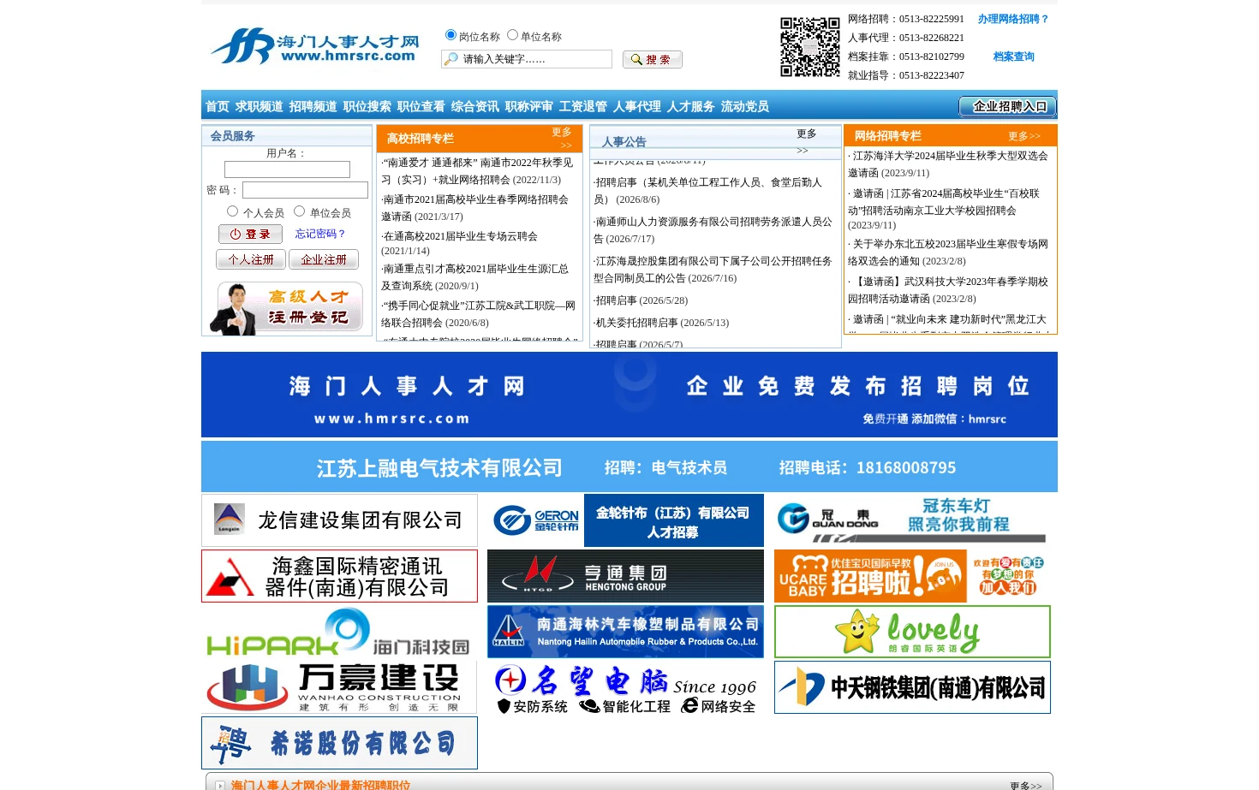The height and width of the screenshot is (790, 1259).
Task: Click the 搜索 search button
Action: [653, 59]
